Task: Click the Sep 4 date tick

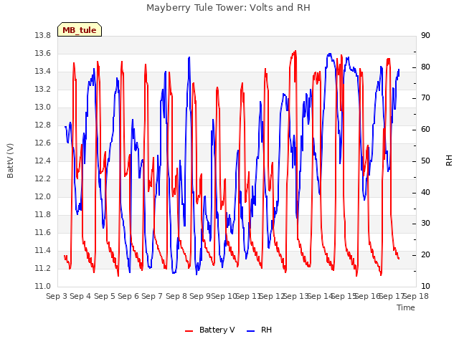Action: coord(80,296)
